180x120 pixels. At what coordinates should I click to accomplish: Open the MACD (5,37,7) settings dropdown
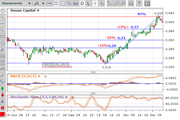[x=39, y=76]
